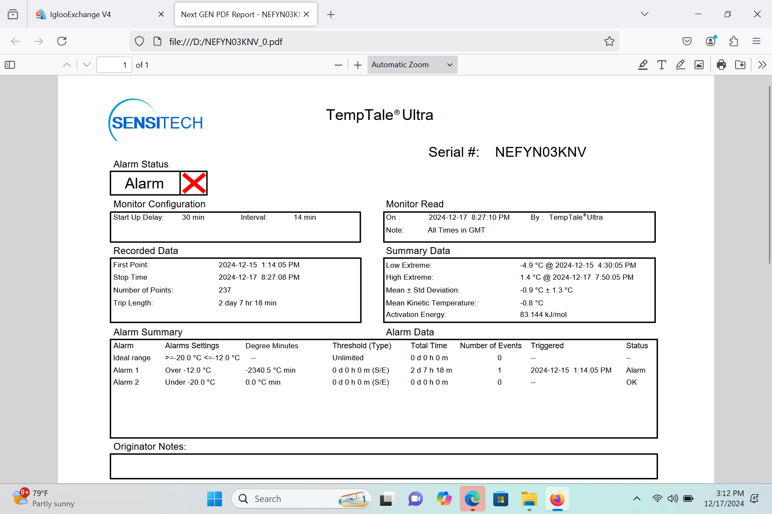Image resolution: width=772 pixels, height=514 pixels.
Task: Open Firefox View recent browsing
Action: point(13,14)
